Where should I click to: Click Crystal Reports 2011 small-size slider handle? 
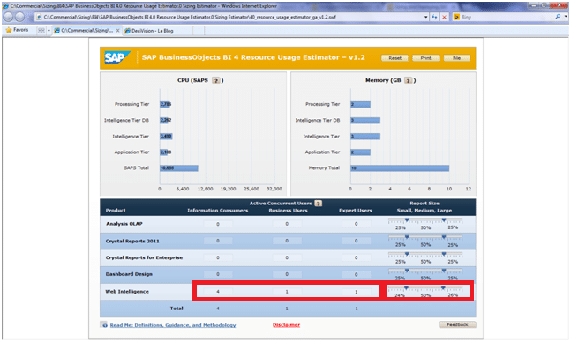tap(407, 237)
